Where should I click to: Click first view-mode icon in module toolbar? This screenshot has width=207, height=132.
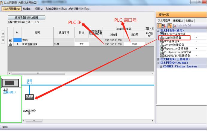[x=159, y=26]
